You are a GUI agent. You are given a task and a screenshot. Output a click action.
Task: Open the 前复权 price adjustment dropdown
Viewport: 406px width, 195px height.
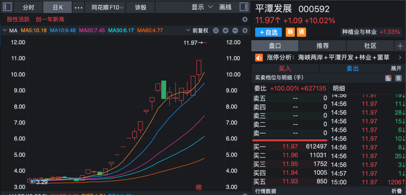tap(203, 30)
